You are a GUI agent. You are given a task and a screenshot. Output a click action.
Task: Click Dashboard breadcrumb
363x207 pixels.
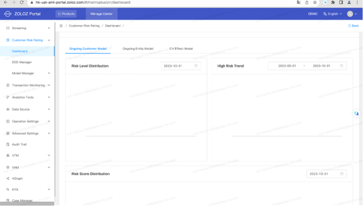pos(113,26)
